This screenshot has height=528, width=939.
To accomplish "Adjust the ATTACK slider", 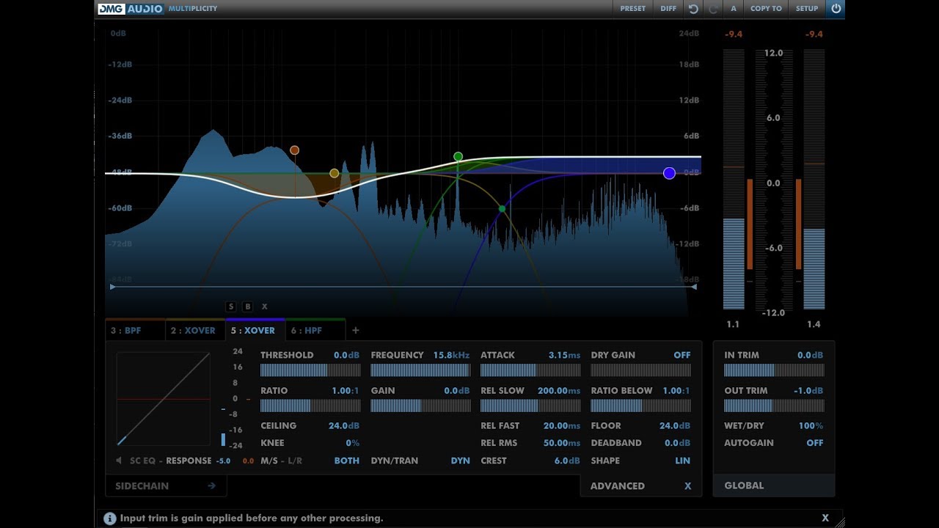I will coord(530,370).
